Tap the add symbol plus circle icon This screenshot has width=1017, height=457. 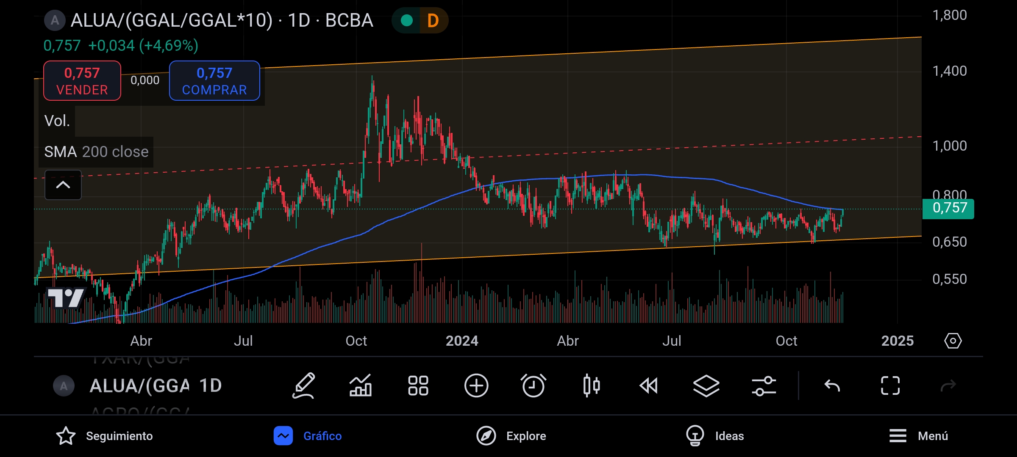[x=476, y=385]
